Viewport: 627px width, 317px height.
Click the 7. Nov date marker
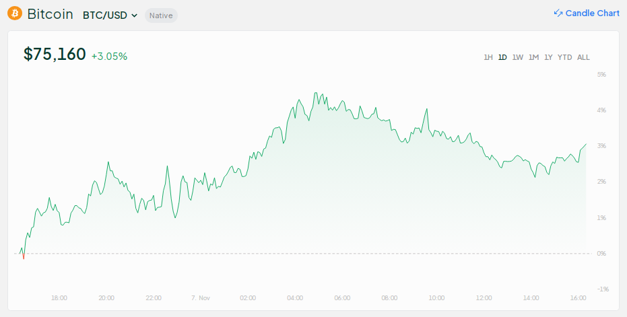coord(201,297)
